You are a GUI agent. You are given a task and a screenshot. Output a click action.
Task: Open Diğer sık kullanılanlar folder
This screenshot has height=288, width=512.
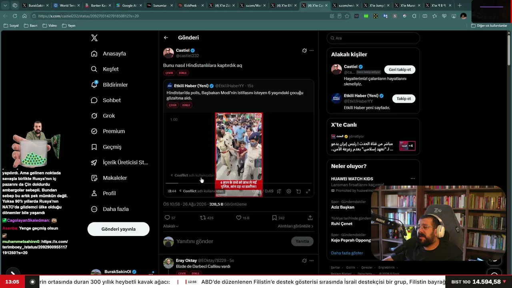tap(489, 26)
